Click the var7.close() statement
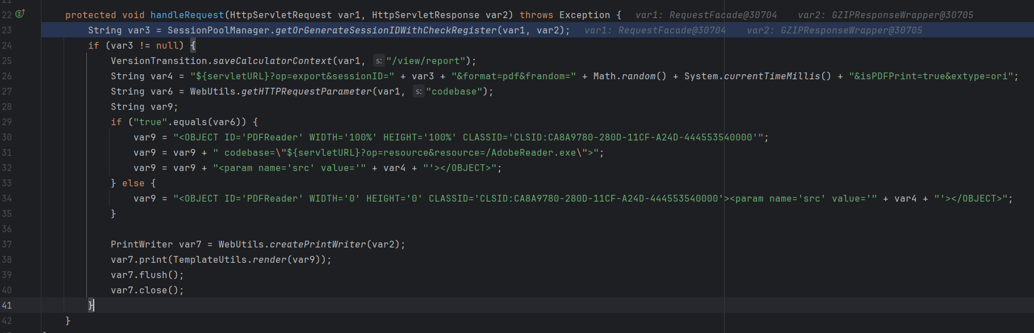1034x333 pixels. click(147, 291)
